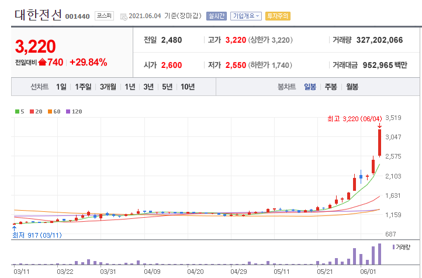Click the 거래량 value 327,202,066

pyautogui.click(x=379, y=40)
